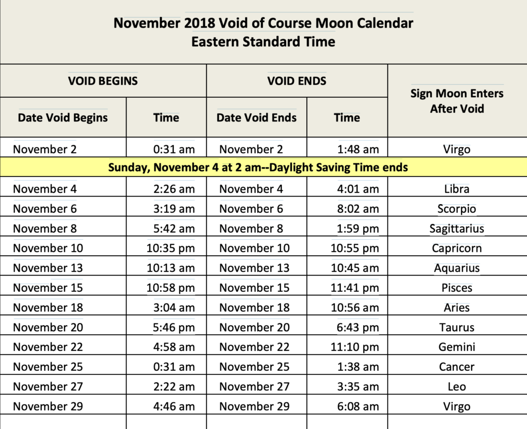Image resolution: width=527 pixels, height=429 pixels.
Task: Click the 11:10 pm void end time
Action: click(x=355, y=347)
